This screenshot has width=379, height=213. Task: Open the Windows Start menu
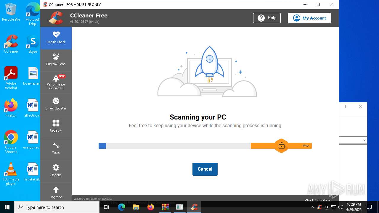pyautogui.click(x=7, y=207)
